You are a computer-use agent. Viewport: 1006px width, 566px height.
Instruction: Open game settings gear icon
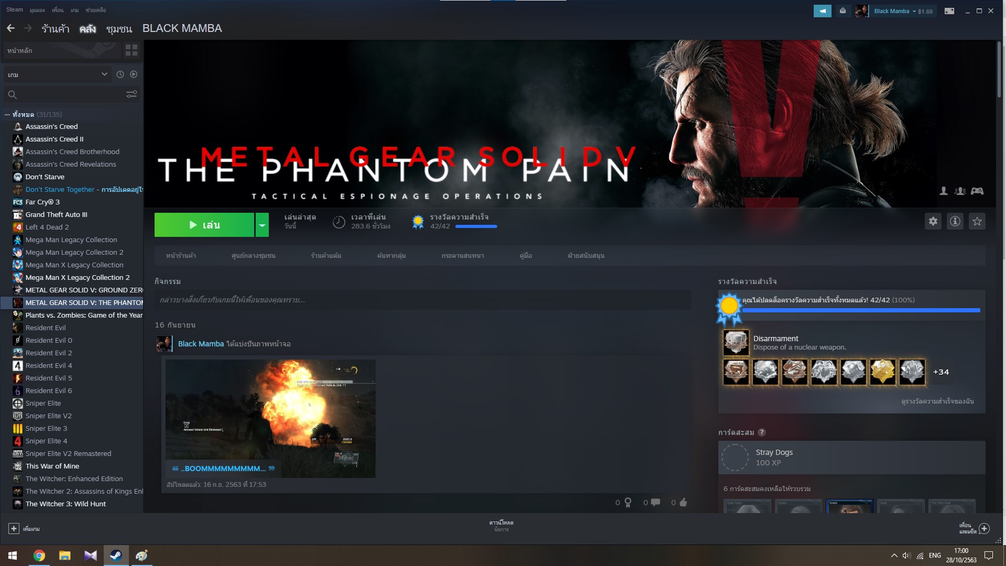933,221
